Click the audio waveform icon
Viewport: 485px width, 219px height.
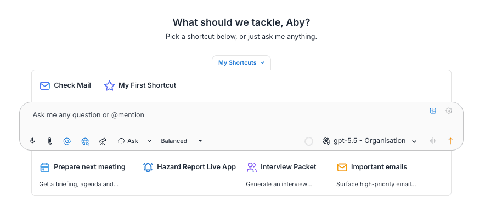tap(433, 141)
